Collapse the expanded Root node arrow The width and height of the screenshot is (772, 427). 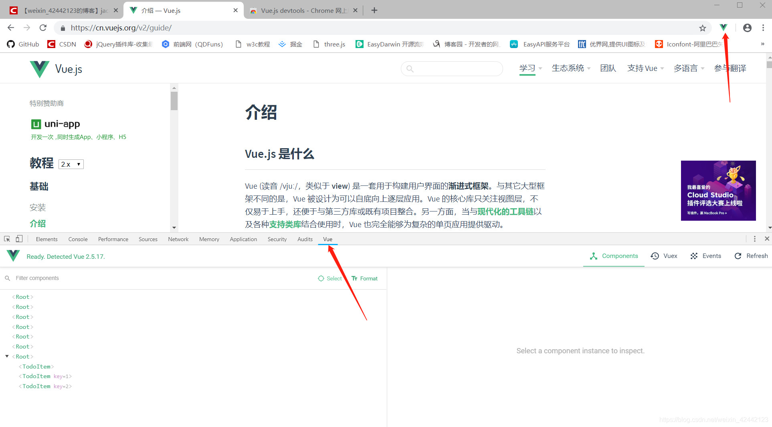tap(7, 356)
